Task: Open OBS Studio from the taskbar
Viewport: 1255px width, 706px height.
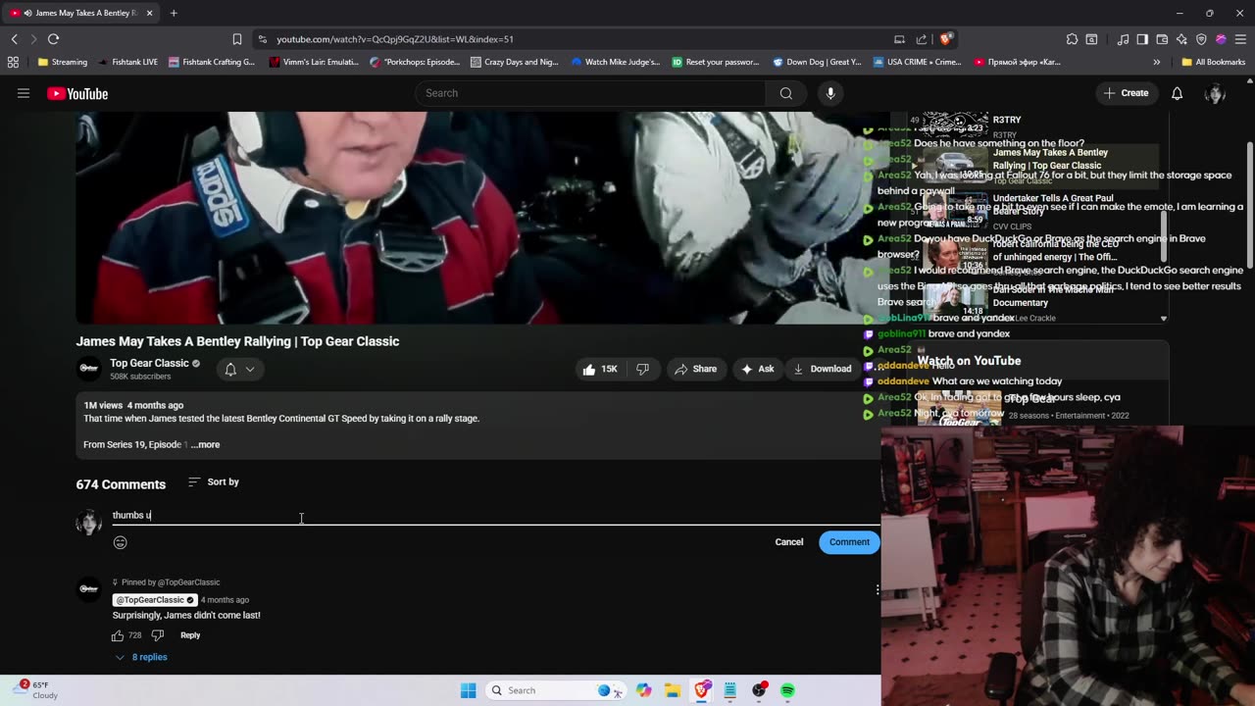Action: point(759,690)
